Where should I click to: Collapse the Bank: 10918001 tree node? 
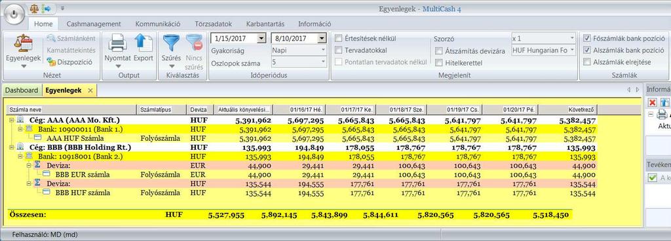pos(20,157)
